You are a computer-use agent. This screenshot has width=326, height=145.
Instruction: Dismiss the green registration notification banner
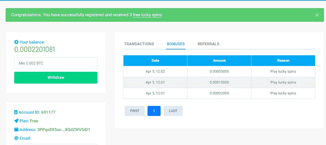[x=317, y=15]
